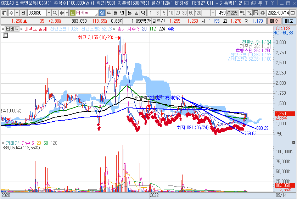297x199 pixels.
Task: Close the volume pane with x icon
Action: click(294, 142)
